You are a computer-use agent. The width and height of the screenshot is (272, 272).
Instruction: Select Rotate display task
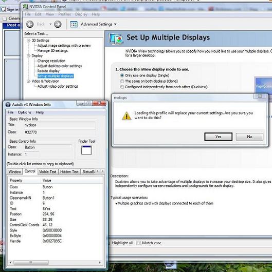click(x=48, y=71)
